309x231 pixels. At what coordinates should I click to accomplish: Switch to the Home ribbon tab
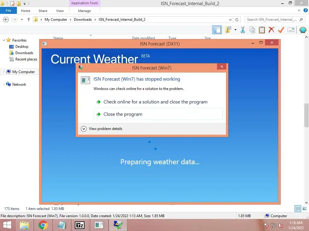(26, 11)
